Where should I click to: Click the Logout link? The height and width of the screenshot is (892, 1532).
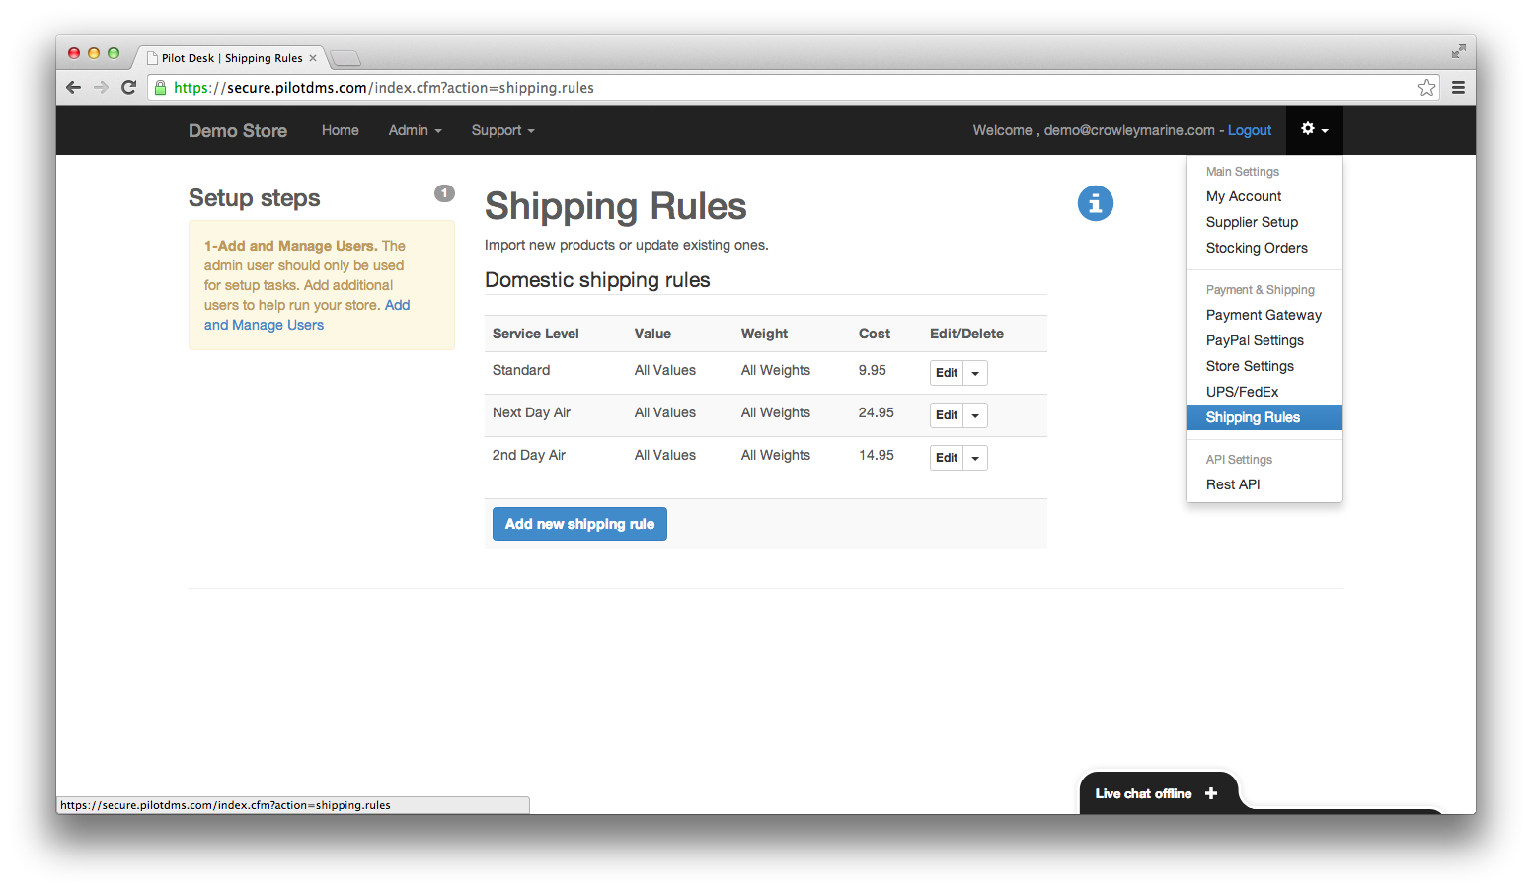click(x=1249, y=129)
